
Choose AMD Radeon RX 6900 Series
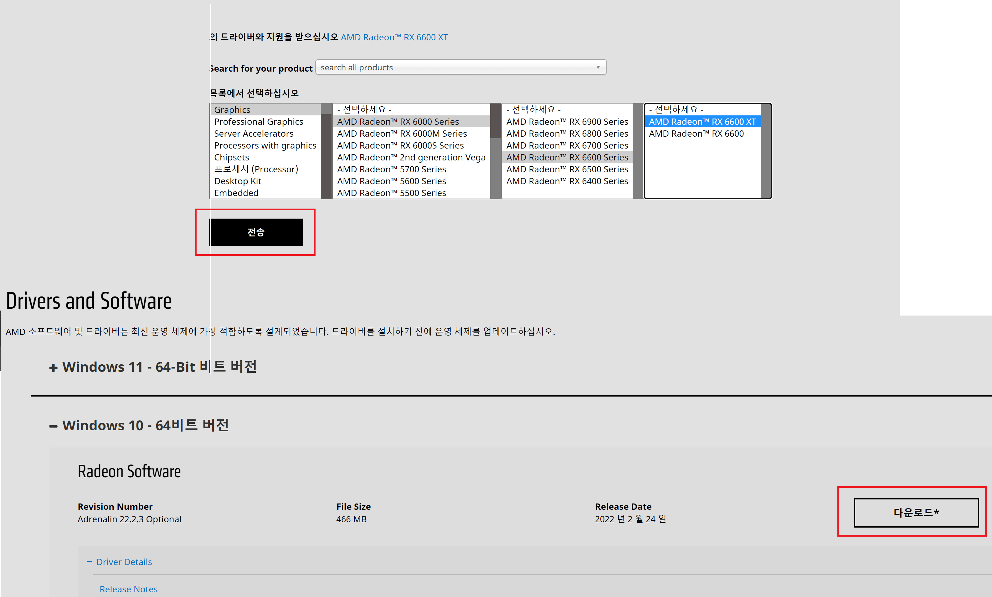567,121
